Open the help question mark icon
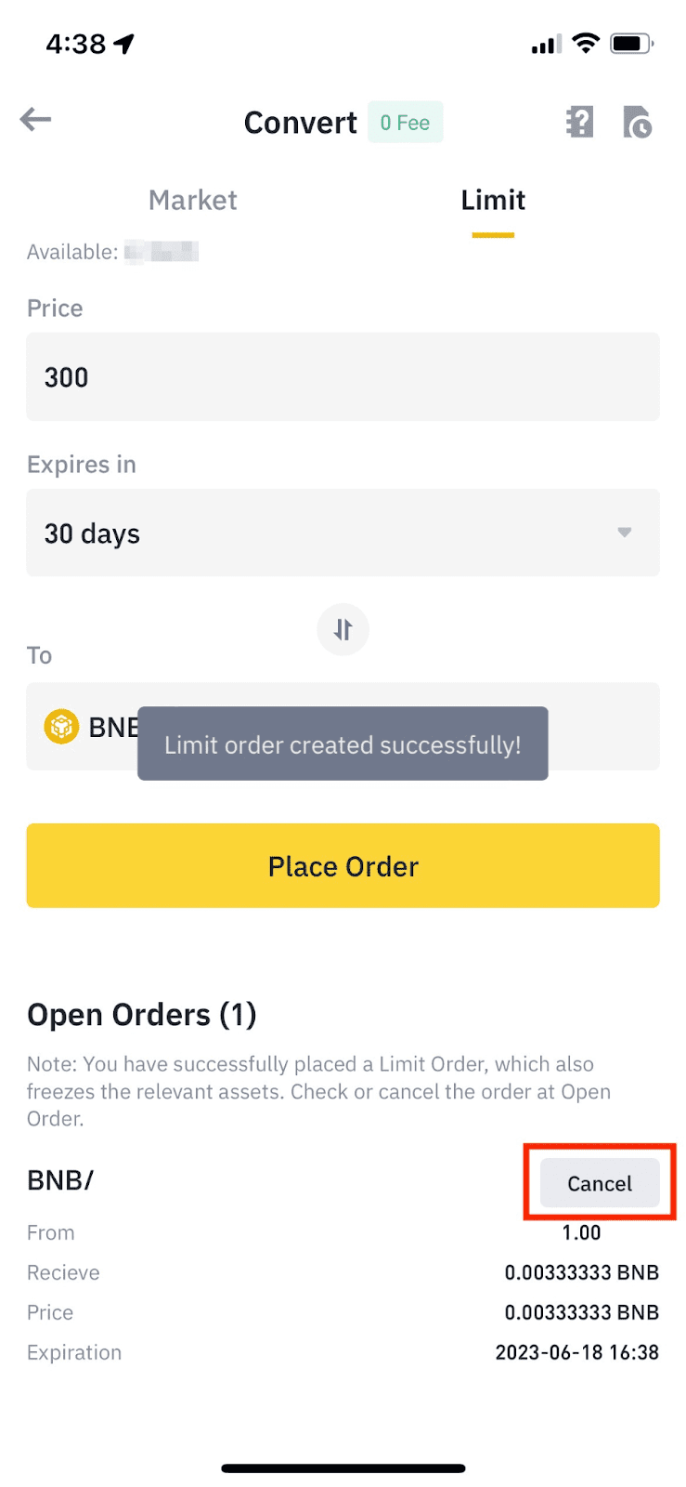 (580, 122)
